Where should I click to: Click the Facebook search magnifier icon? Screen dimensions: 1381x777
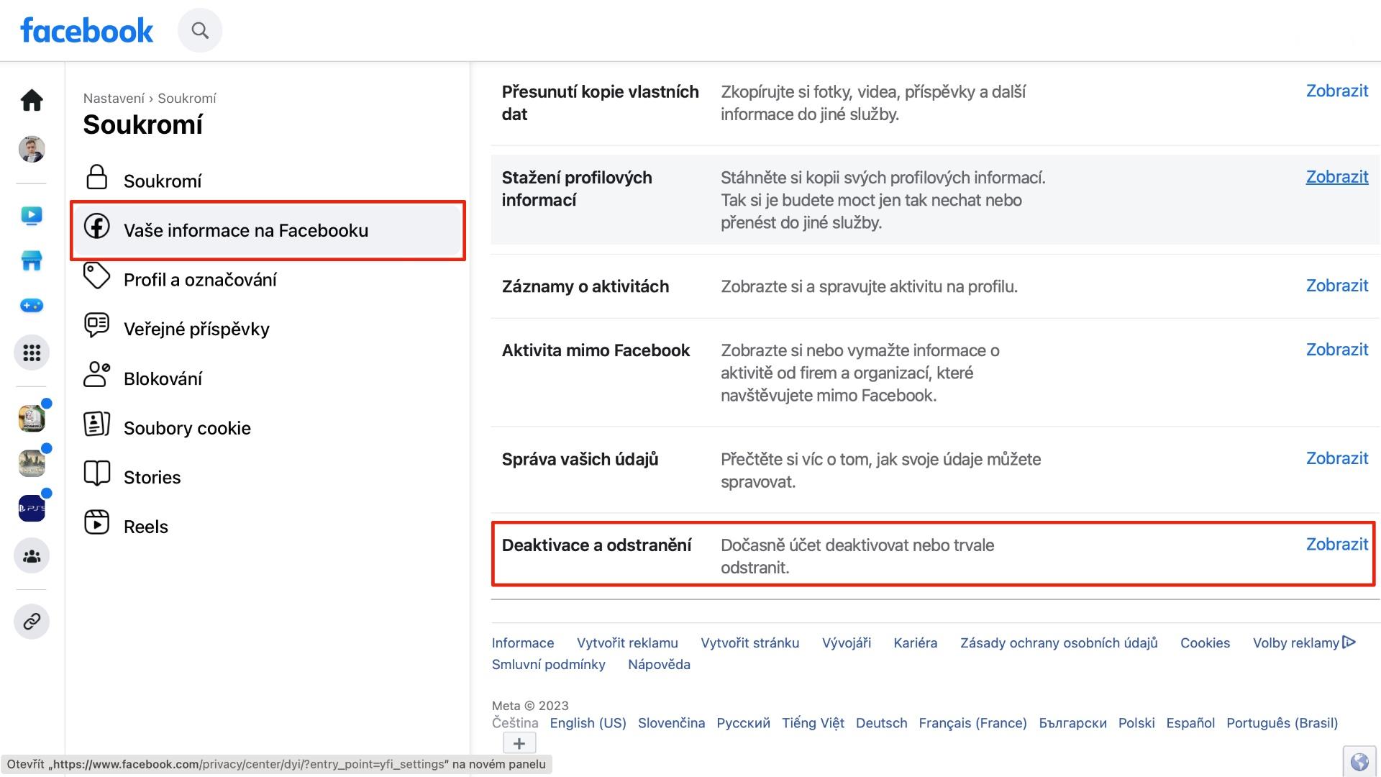pos(200,30)
